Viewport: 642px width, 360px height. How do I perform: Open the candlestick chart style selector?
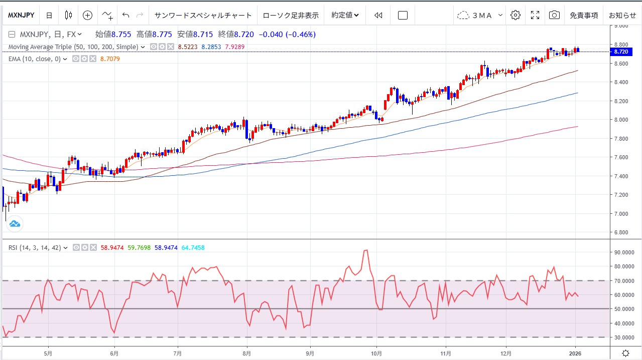point(69,15)
